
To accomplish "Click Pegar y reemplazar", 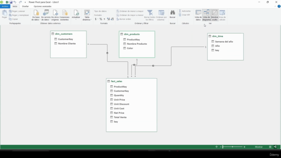I will point(19,15).
